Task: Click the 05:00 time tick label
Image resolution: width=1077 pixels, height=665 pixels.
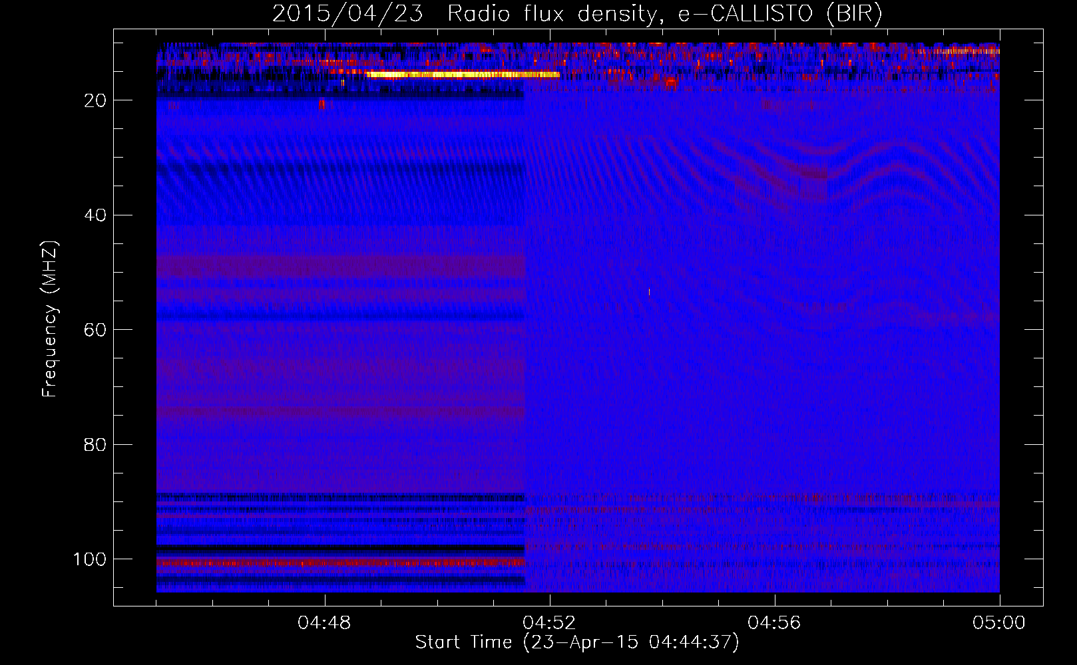Action: coord(999,623)
